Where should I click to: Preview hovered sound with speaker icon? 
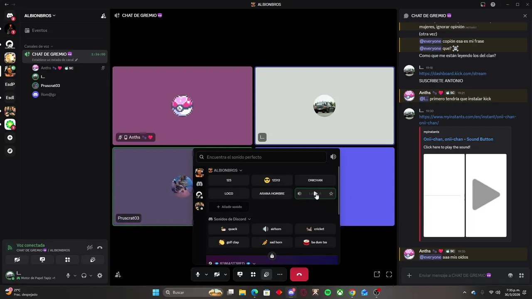[299, 194]
